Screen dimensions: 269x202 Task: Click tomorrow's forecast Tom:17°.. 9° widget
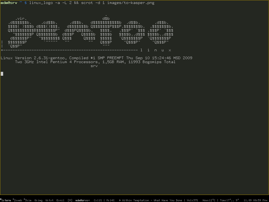coord(229,200)
